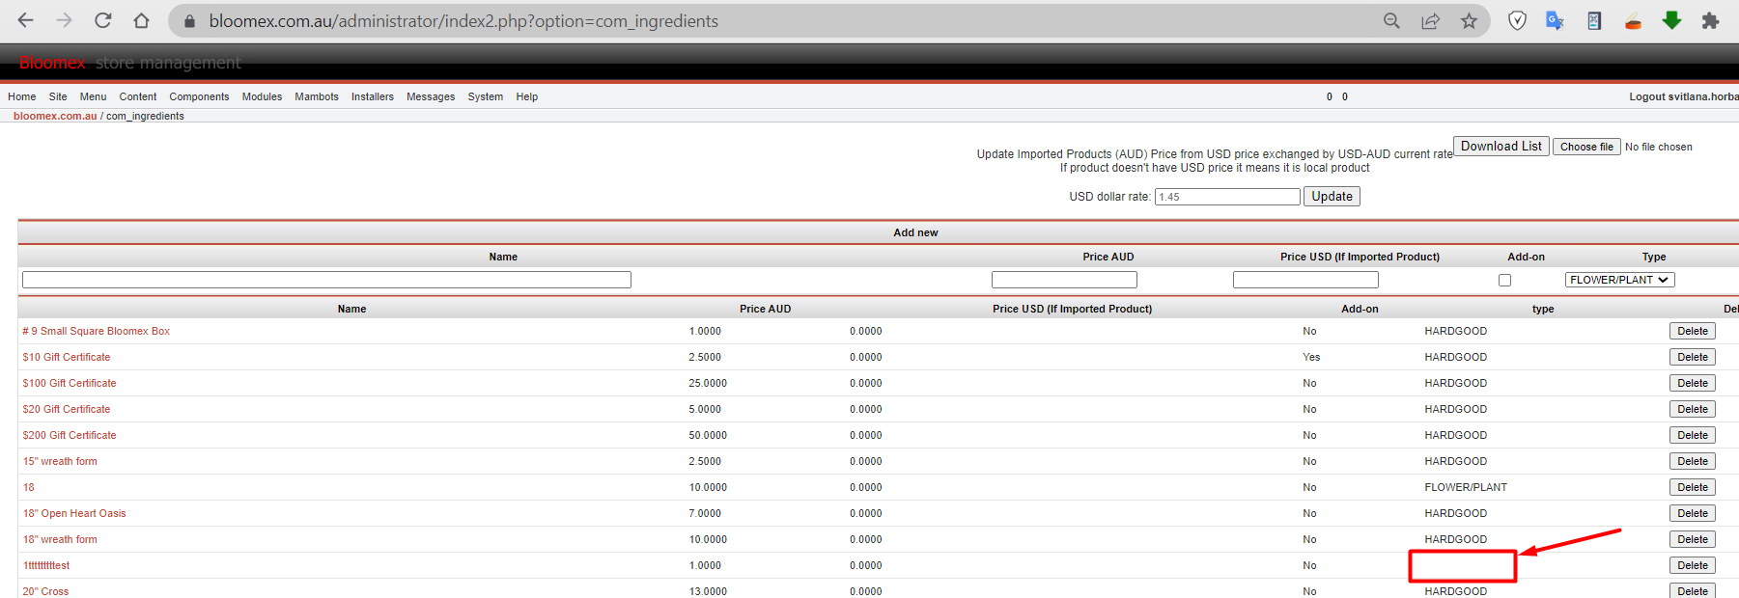Delete the $100 Gift Certificate row

1693,383
